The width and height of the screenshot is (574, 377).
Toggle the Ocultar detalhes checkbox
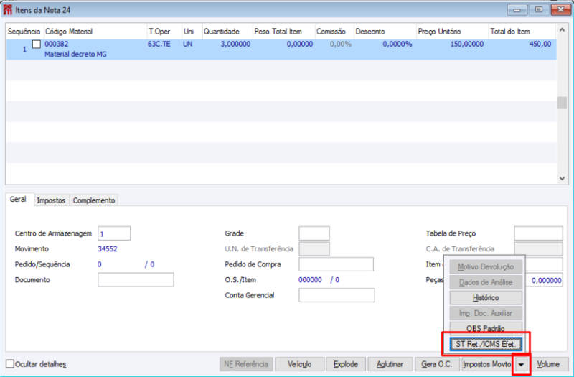(10, 364)
